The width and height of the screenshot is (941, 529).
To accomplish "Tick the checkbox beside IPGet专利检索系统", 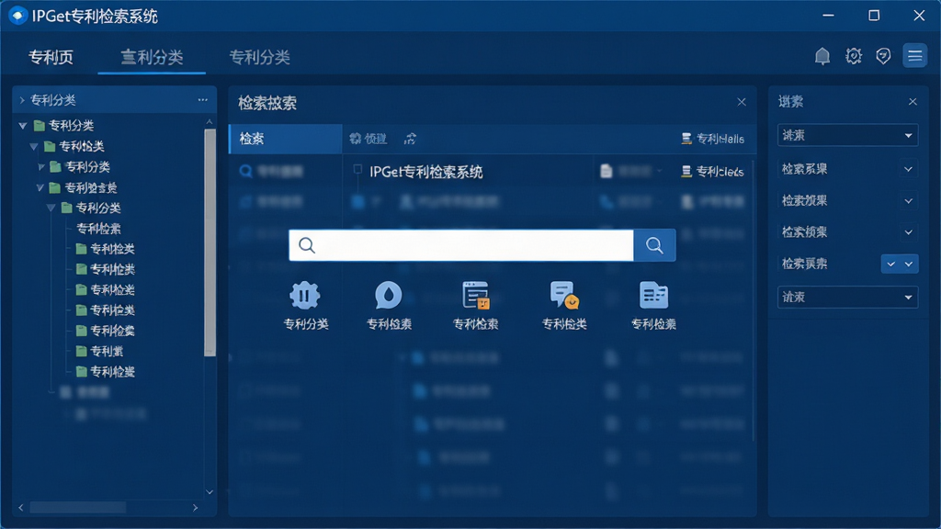I will pyautogui.click(x=357, y=170).
